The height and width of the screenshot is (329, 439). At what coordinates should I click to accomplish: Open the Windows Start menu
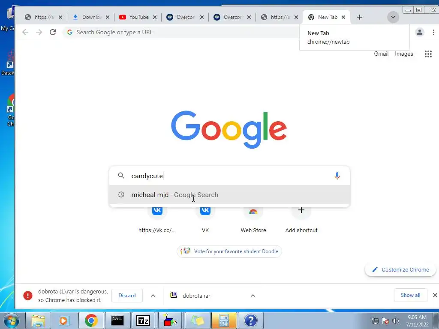coord(11,320)
